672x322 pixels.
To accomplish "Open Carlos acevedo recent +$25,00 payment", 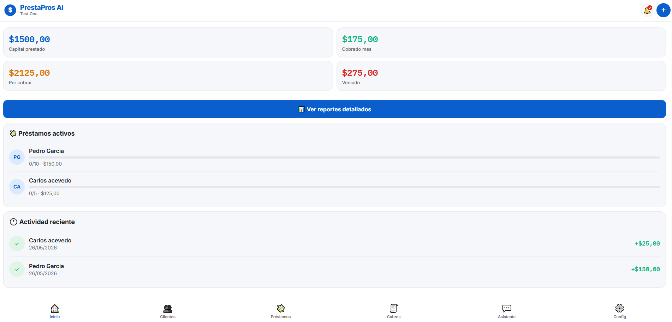I will coord(334,244).
